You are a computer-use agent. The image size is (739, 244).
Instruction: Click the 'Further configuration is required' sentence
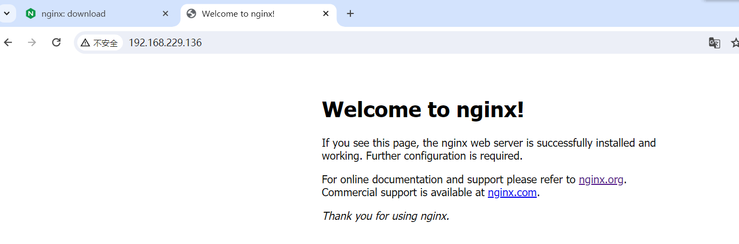click(x=445, y=156)
